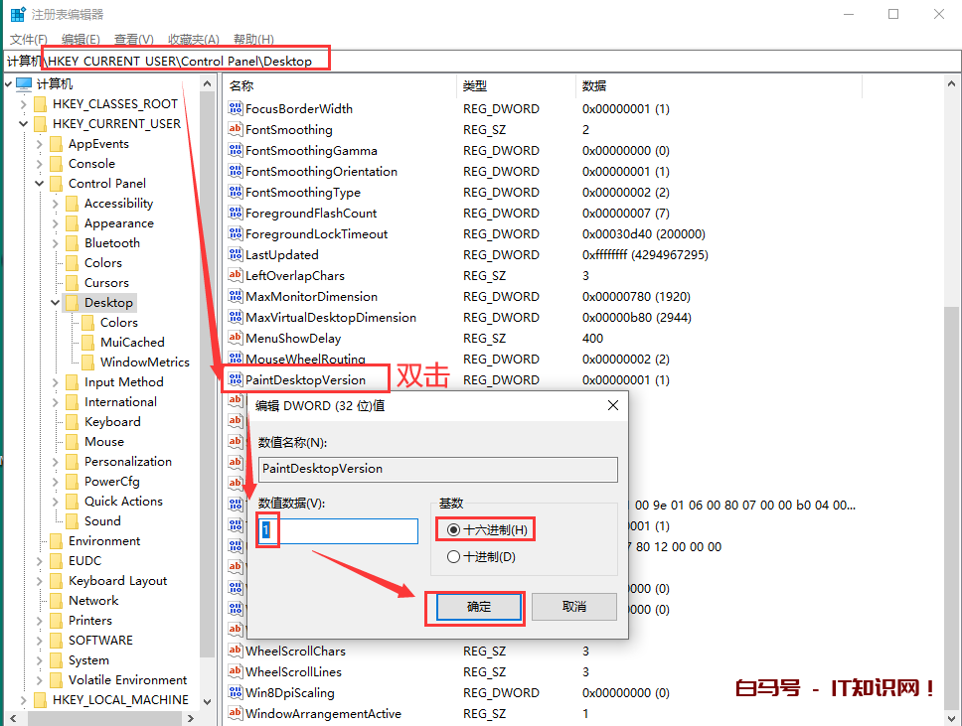Image resolution: width=962 pixels, height=726 pixels.
Task: Click the 类型 column header
Action: click(x=475, y=86)
